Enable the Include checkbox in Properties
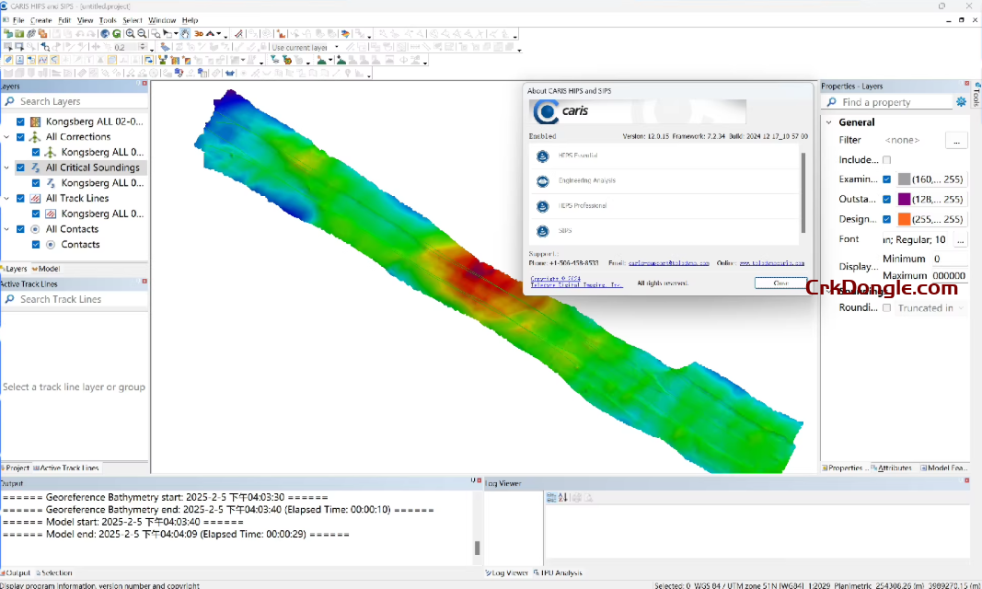982x589 pixels. 886,158
